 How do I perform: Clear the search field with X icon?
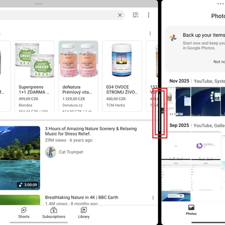[x=120, y=15]
